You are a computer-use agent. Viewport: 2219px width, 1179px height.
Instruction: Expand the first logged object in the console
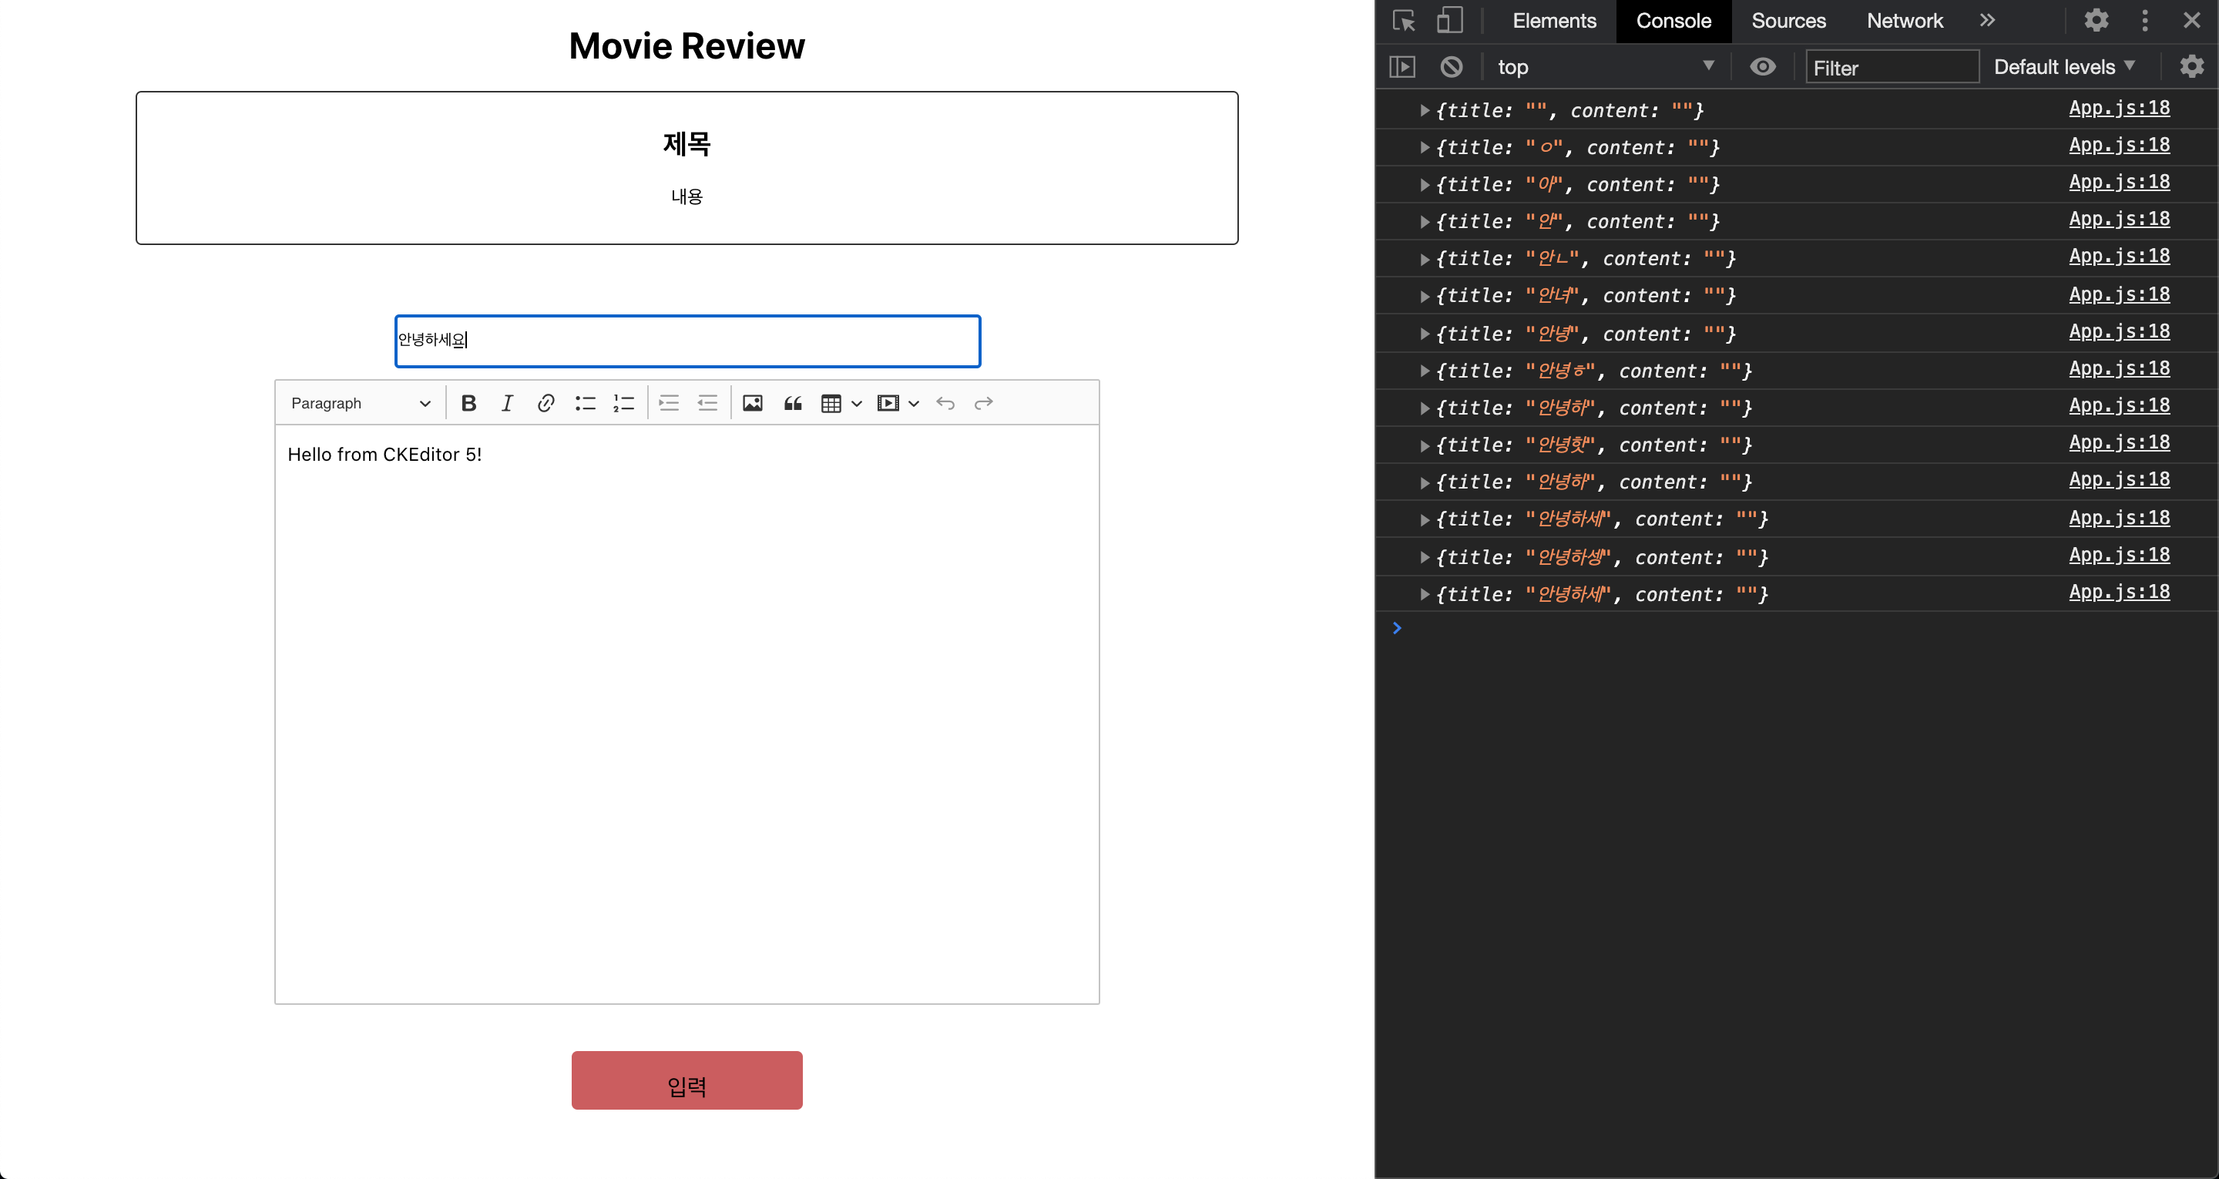pyautogui.click(x=1424, y=110)
